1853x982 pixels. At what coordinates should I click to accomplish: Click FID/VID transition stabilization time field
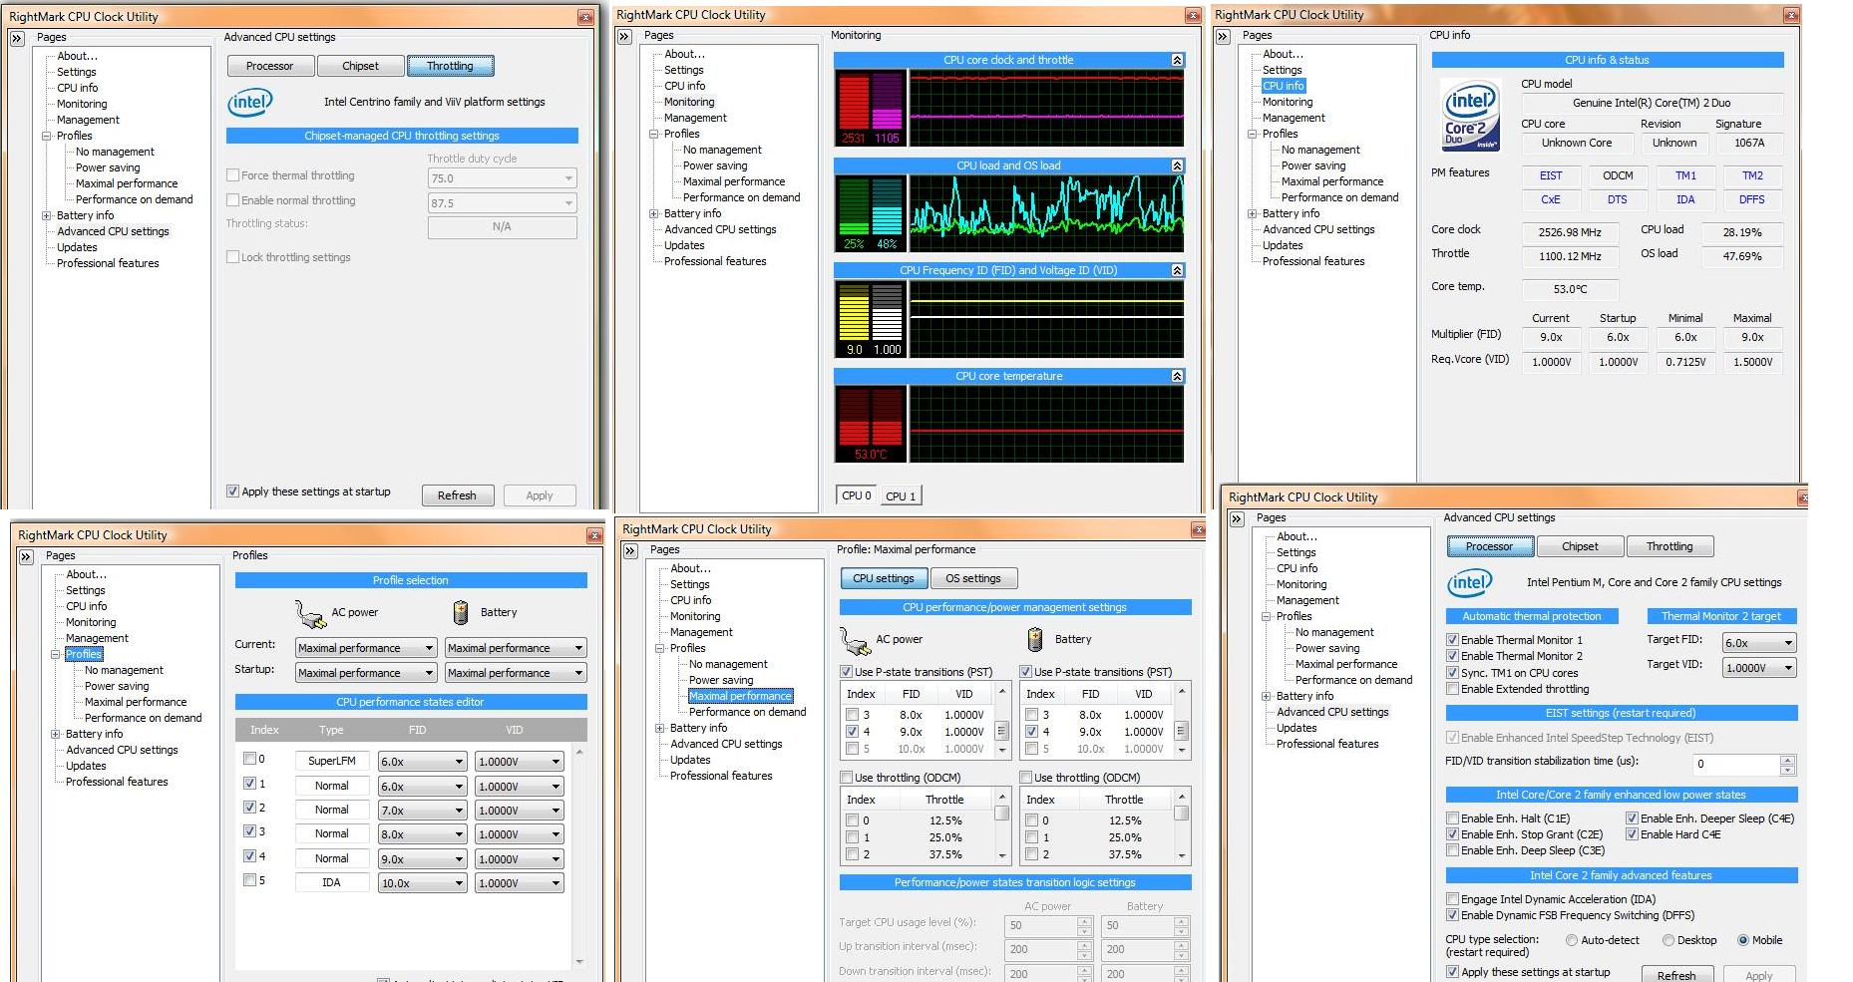tap(1736, 765)
